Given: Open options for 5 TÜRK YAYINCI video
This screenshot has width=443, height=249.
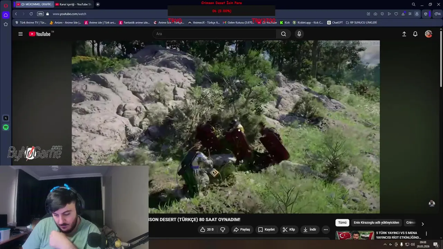Looking at the screenshot, I should [x=426, y=234].
